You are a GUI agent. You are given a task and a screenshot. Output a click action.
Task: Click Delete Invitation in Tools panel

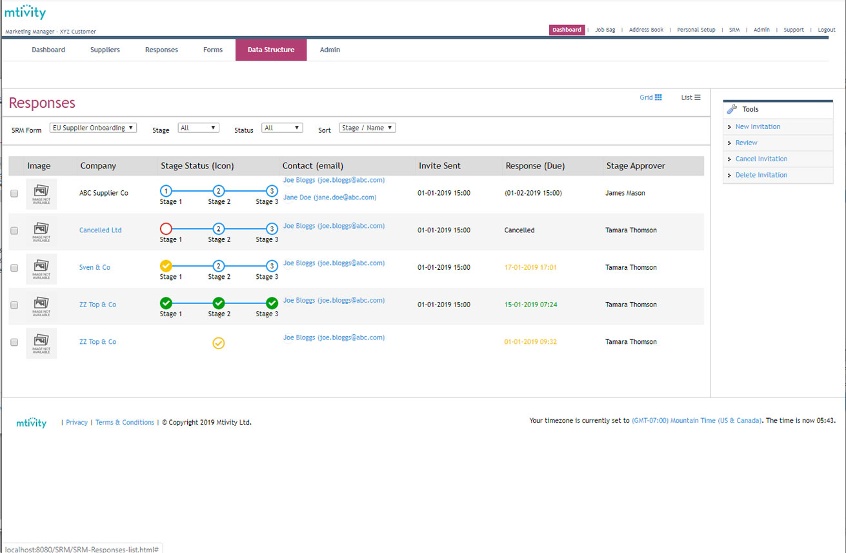click(761, 175)
